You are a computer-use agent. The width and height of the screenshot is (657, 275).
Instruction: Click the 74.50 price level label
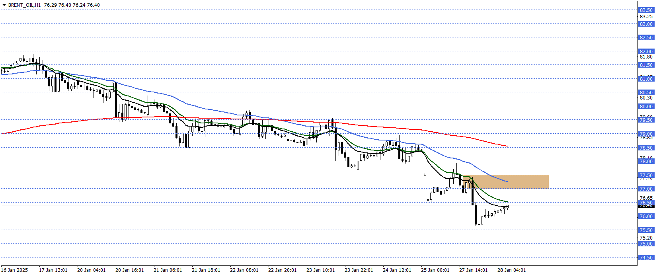coord(646,257)
